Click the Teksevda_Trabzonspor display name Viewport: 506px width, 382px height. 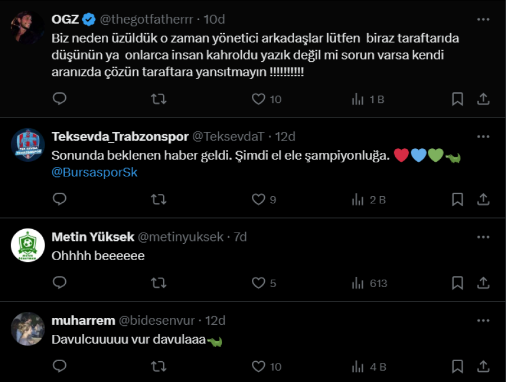tap(120, 137)
